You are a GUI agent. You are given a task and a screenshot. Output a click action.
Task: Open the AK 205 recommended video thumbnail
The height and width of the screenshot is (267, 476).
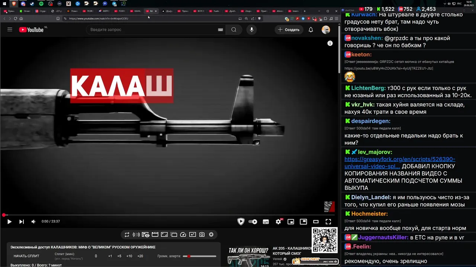(x=248, y=256)
